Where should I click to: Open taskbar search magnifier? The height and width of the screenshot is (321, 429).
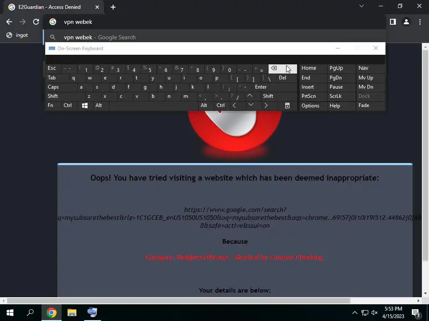[30, 313]
